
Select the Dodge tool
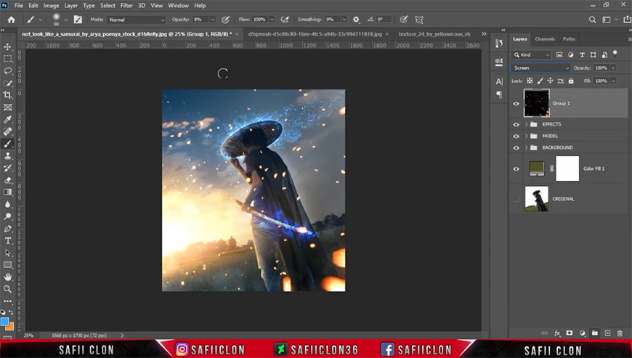pyautogui.click(x=8, y=216)
